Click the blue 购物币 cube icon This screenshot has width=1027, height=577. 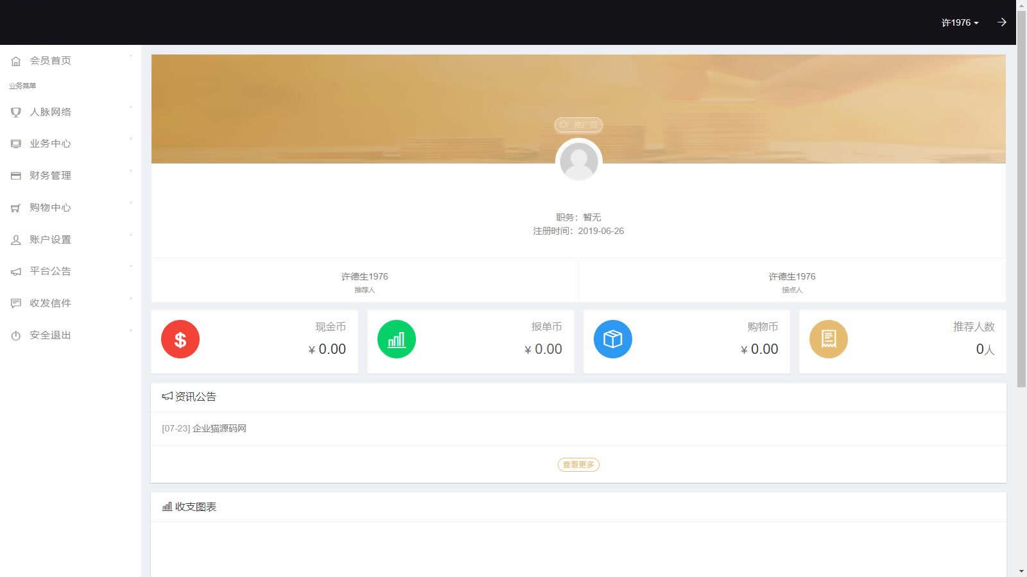pos(612,339)
